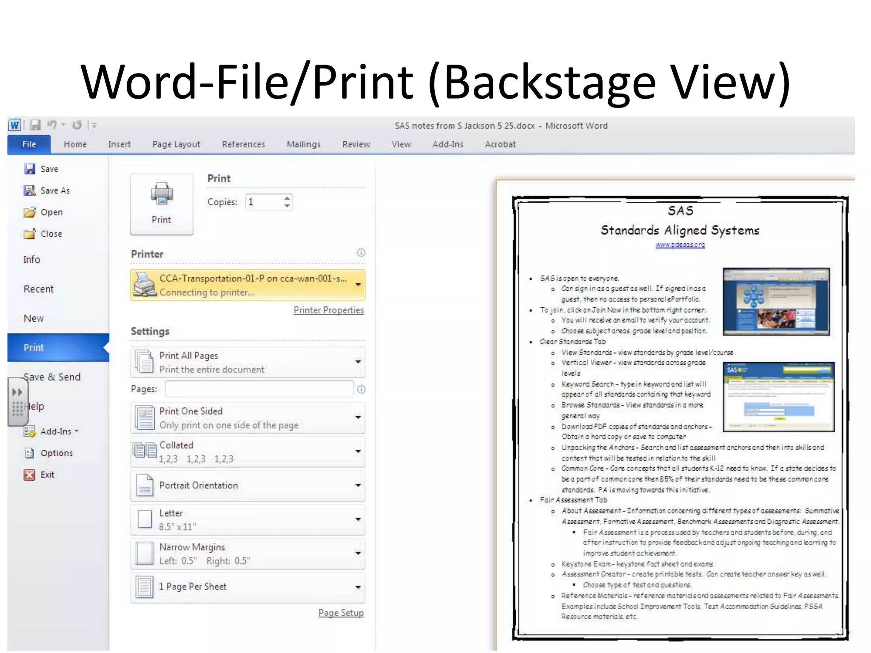
Task: Switch to the Home tab
Action: coord(75,144)
